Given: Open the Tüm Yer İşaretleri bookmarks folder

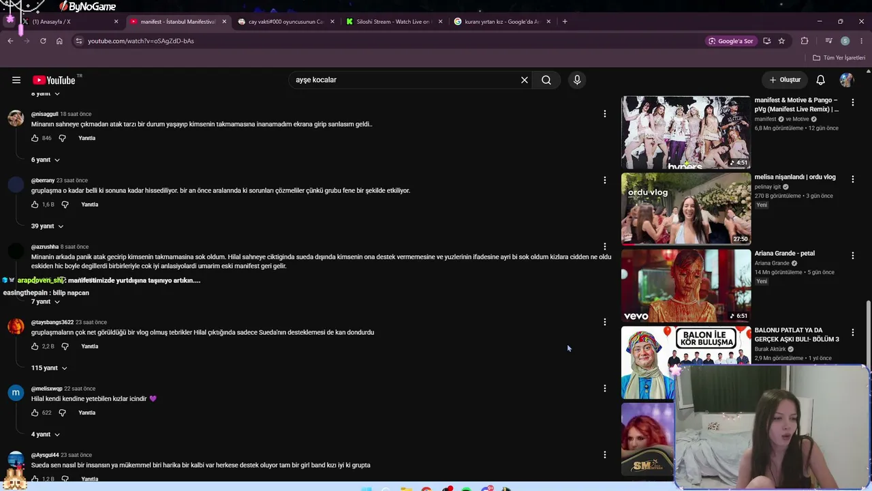Looking at the screenshot, I should coord(839,58).
